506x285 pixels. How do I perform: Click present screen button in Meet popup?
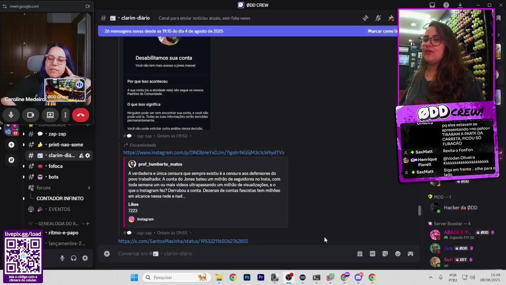pyautogui.click(x=50, y=115)
